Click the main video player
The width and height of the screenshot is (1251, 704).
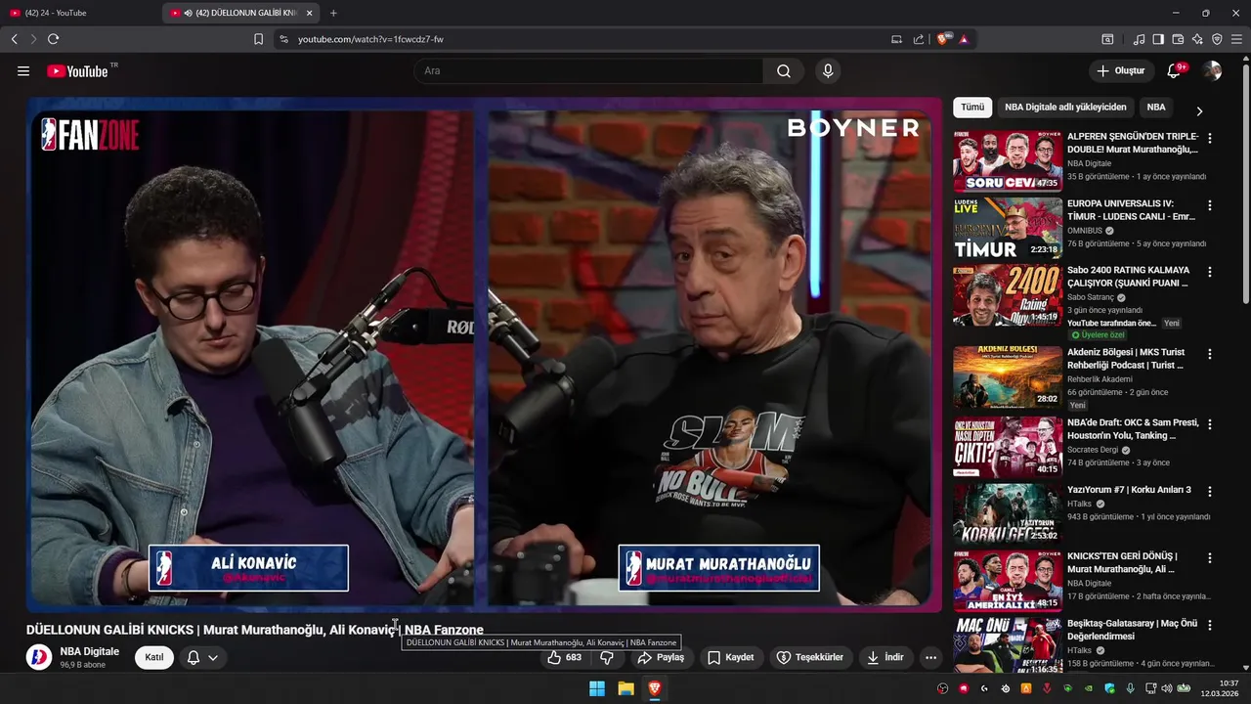[484, 354]
